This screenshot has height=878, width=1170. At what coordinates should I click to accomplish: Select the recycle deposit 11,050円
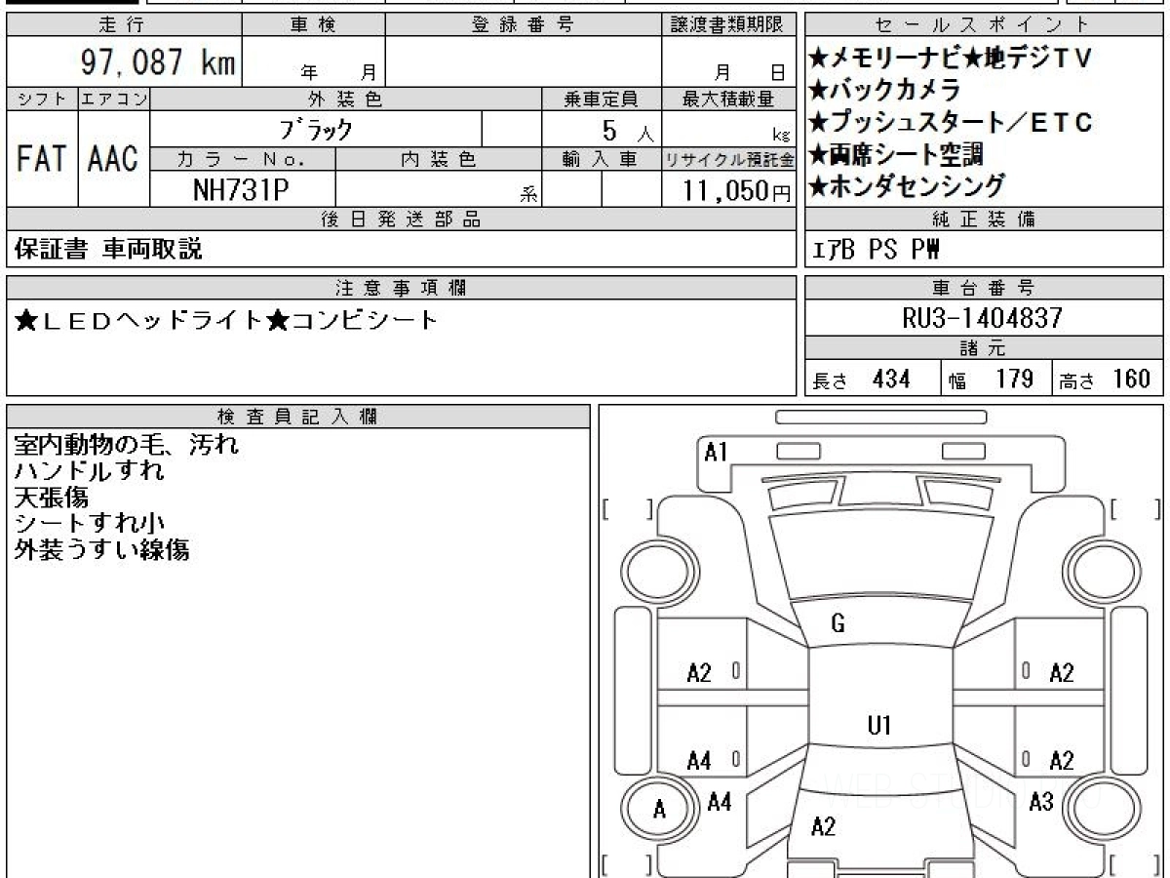[738, 190]
